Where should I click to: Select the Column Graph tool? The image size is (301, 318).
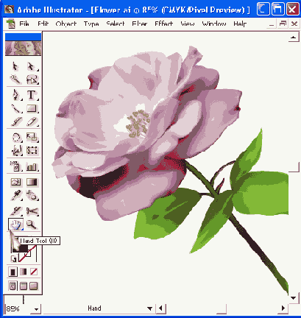coord(32,166)
